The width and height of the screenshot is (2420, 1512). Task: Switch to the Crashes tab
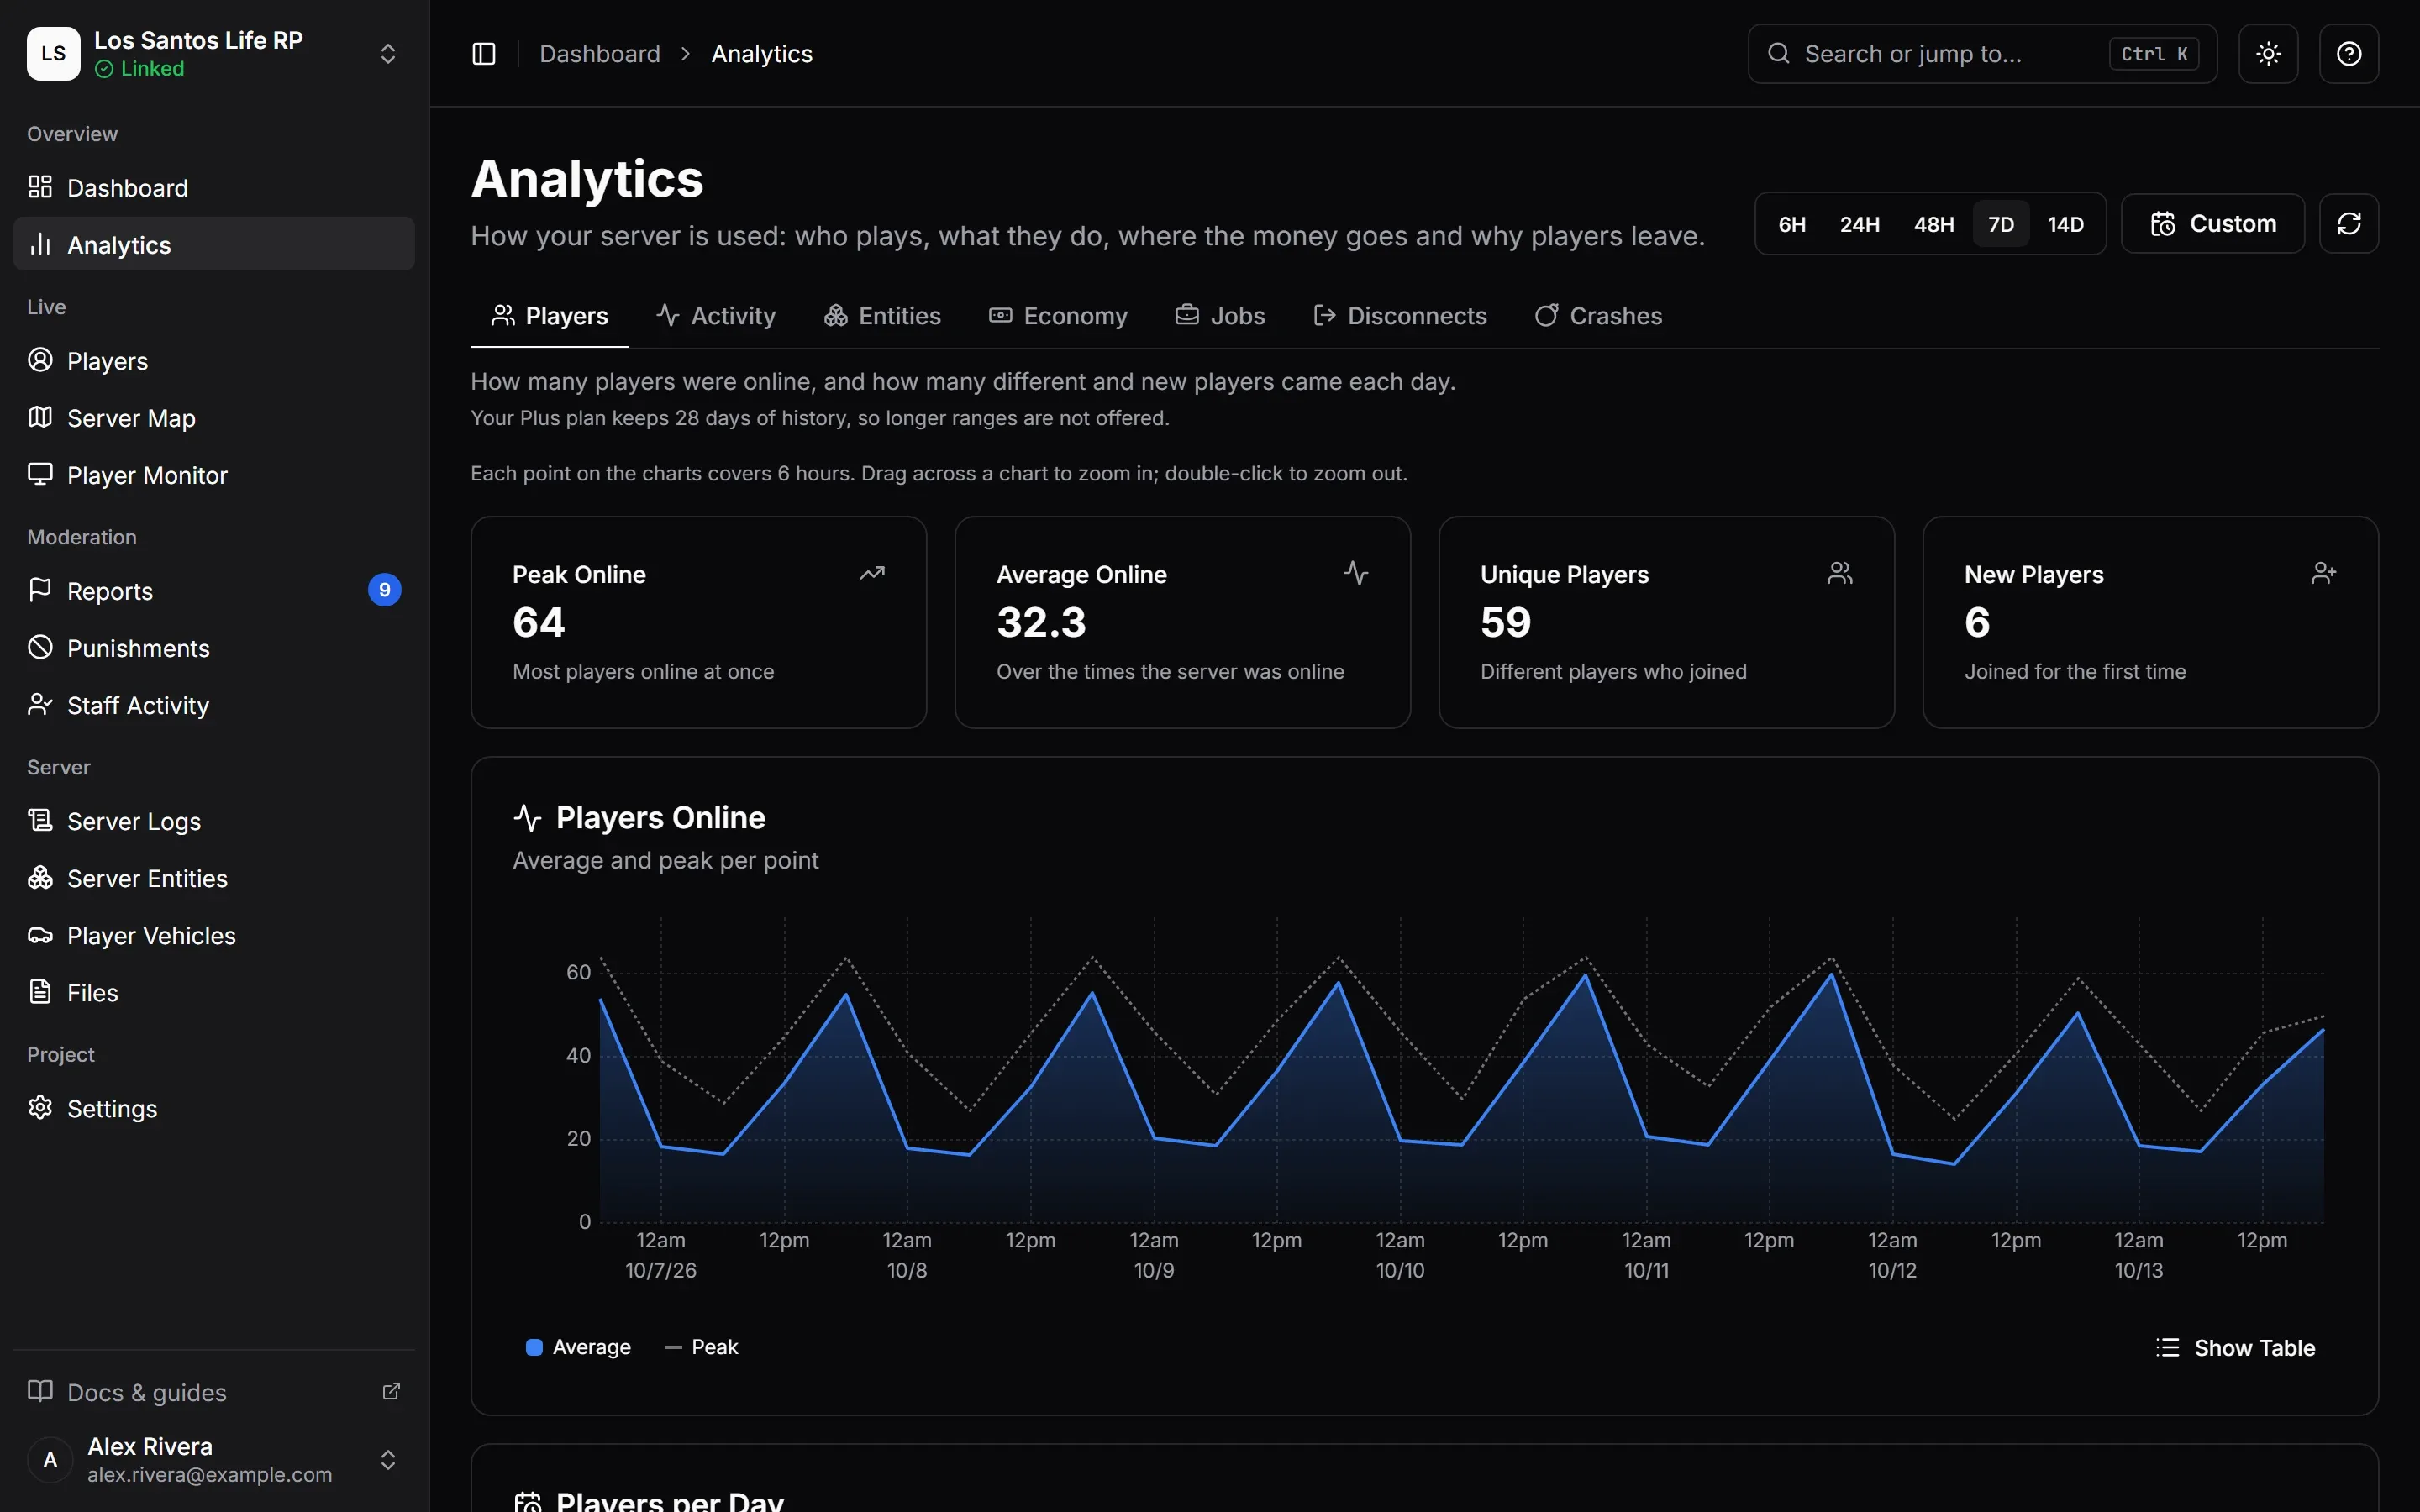click(1598, 316)
